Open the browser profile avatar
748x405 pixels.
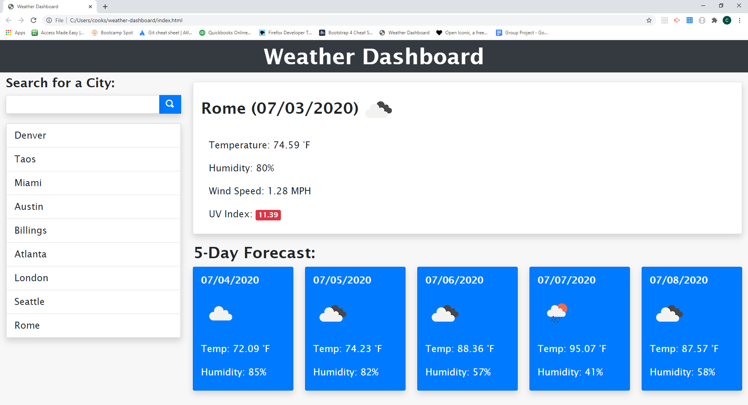point(727,20)
